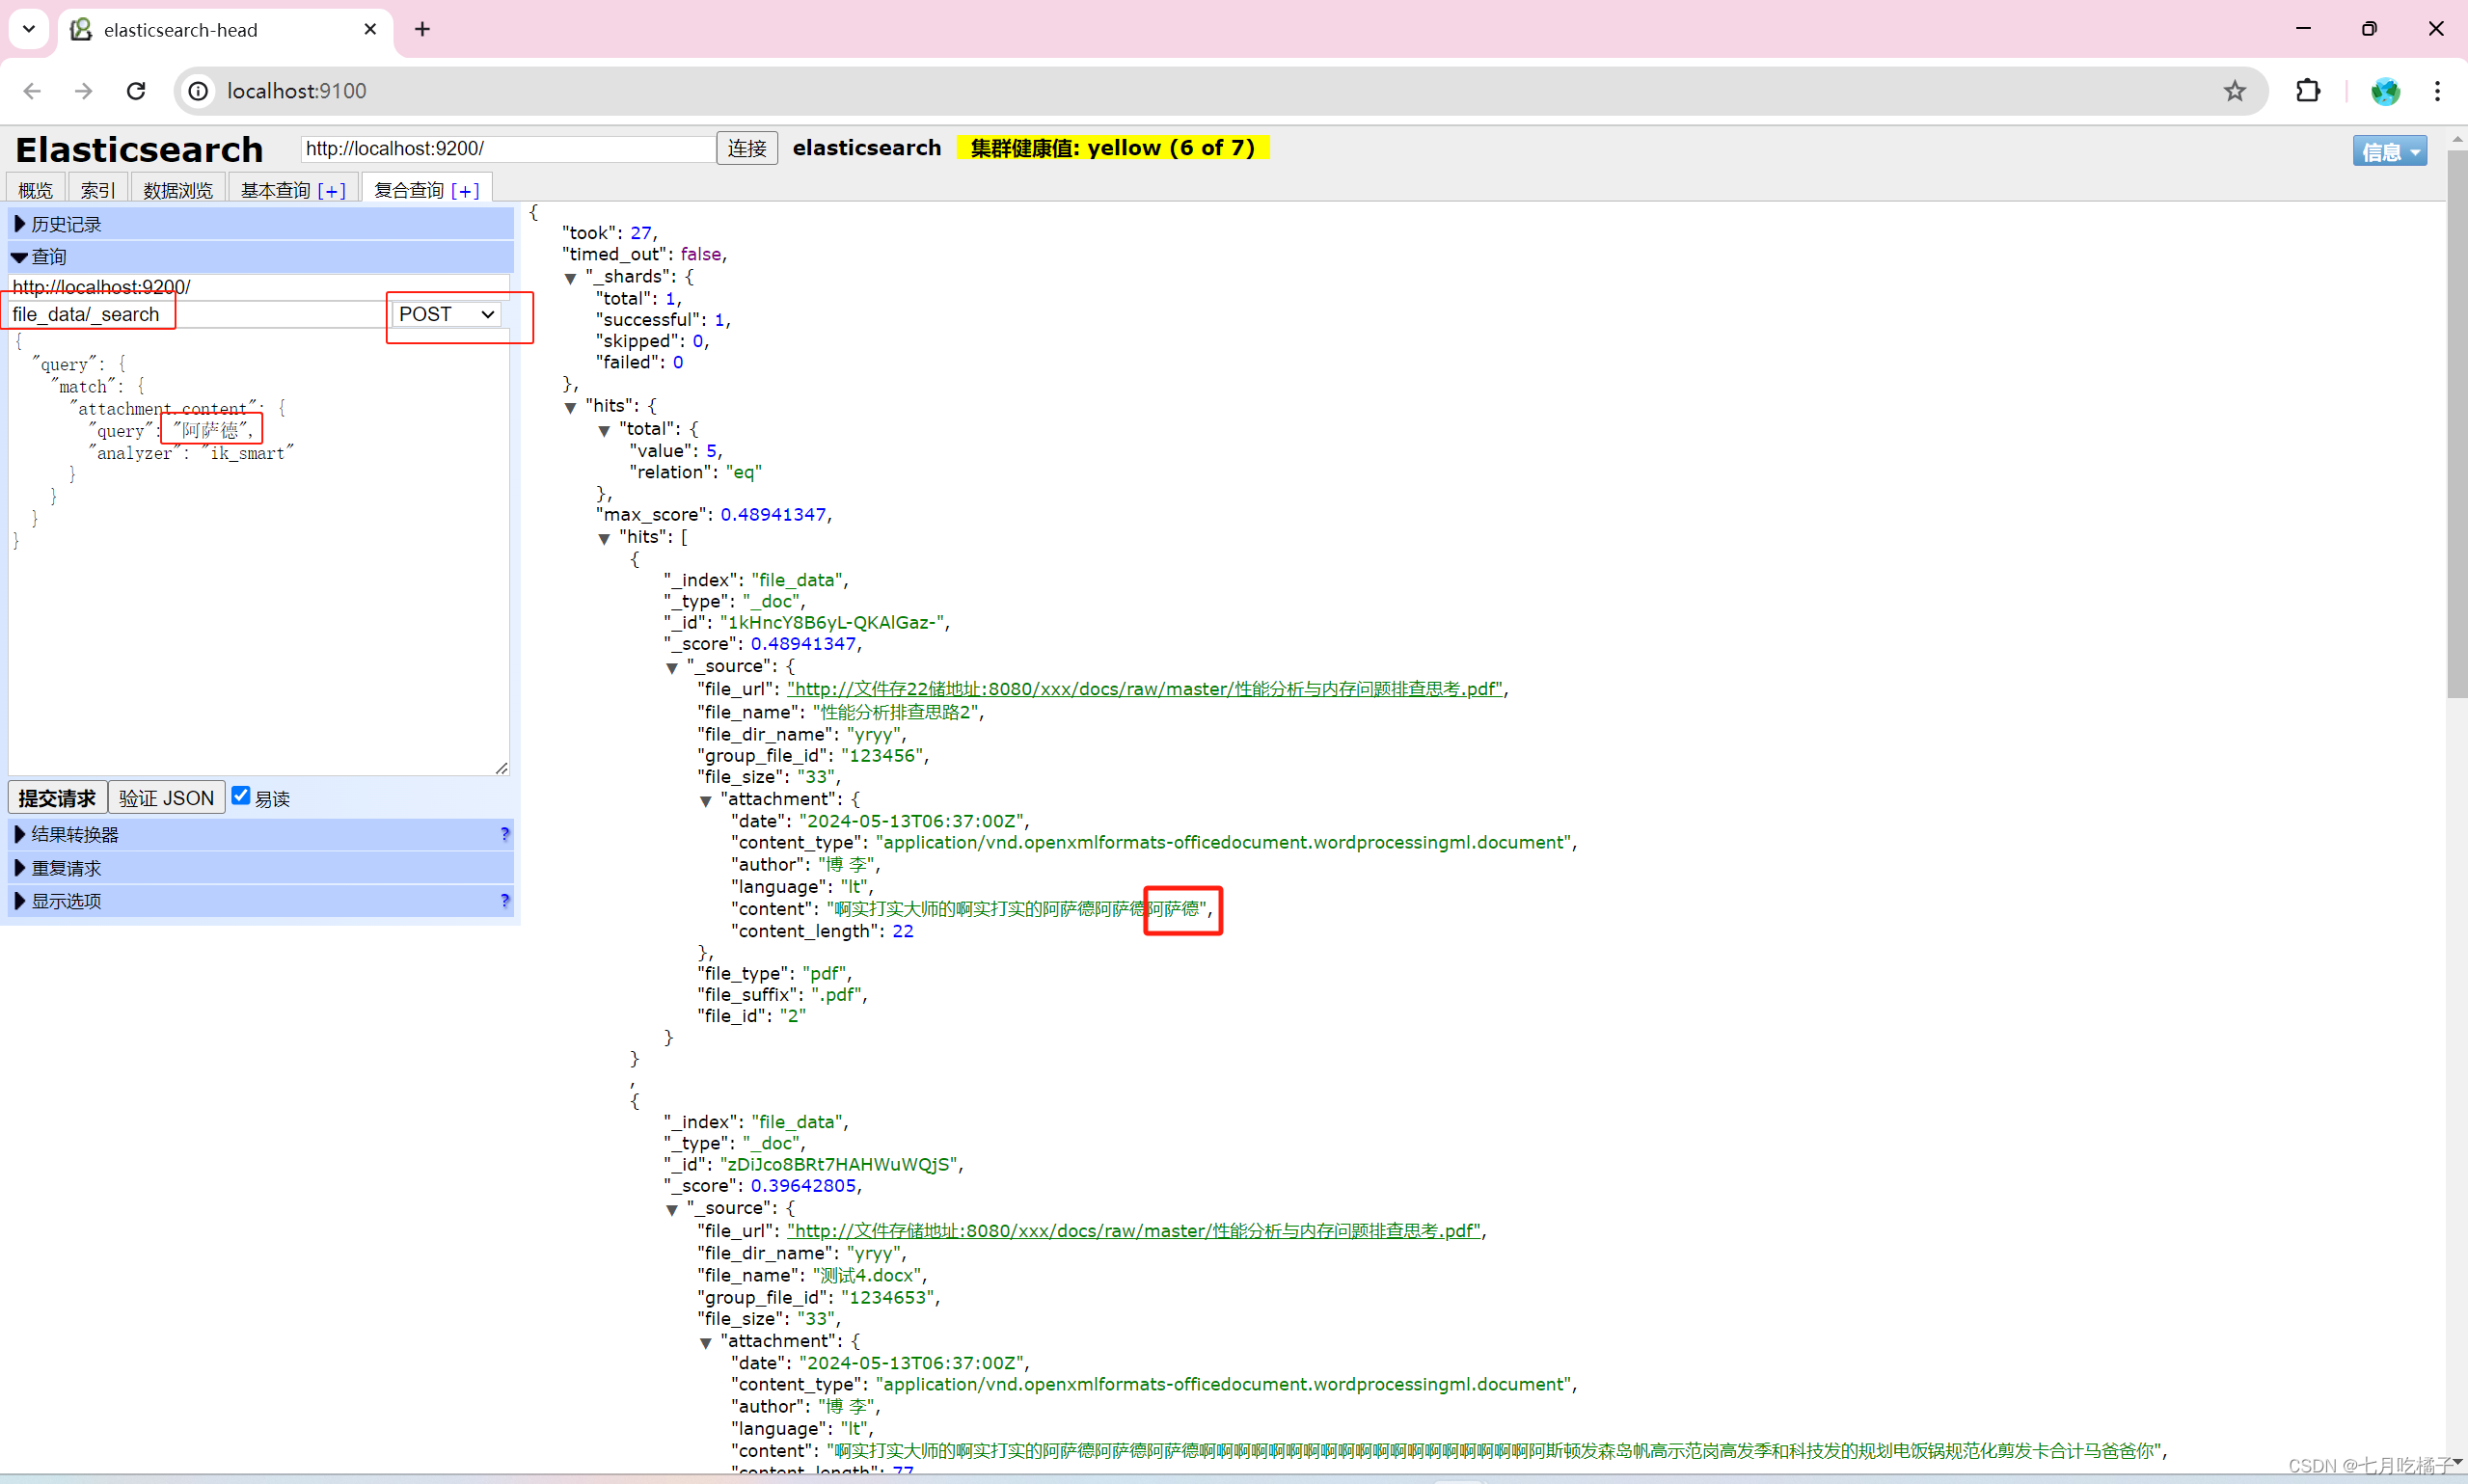
Task: Switch to the 数据浏览 tab
Action: [178, 190]
